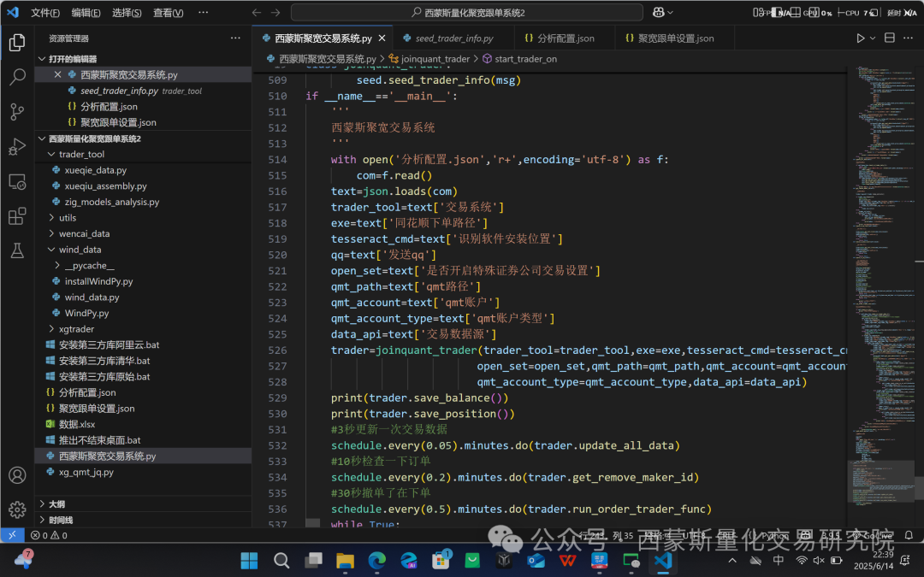
Task: Toggle the Chinese input mode indicator 中
Action: pos(779,560)
